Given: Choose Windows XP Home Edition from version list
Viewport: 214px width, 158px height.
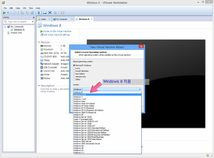Looking at the screenshot, I should [107, 106].
